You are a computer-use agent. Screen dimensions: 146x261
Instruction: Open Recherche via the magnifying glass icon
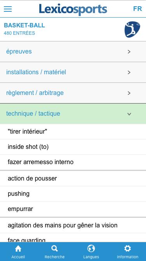55,252
